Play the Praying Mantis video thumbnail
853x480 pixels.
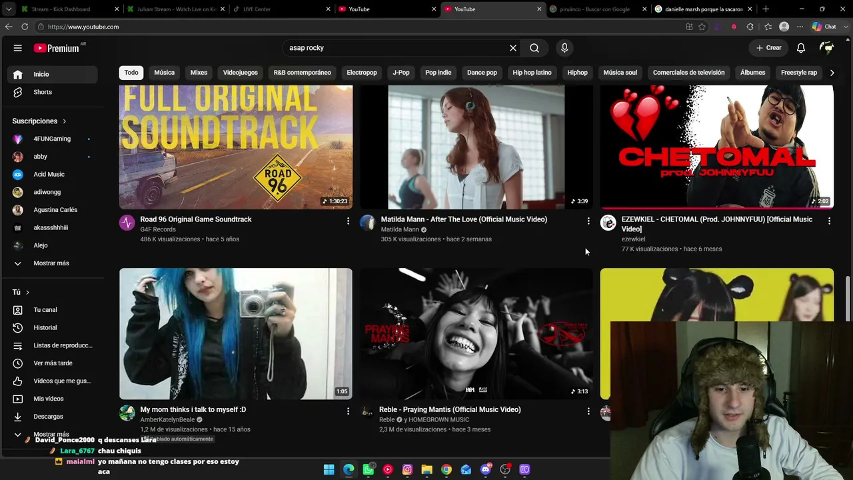click(x=476, y=333)
